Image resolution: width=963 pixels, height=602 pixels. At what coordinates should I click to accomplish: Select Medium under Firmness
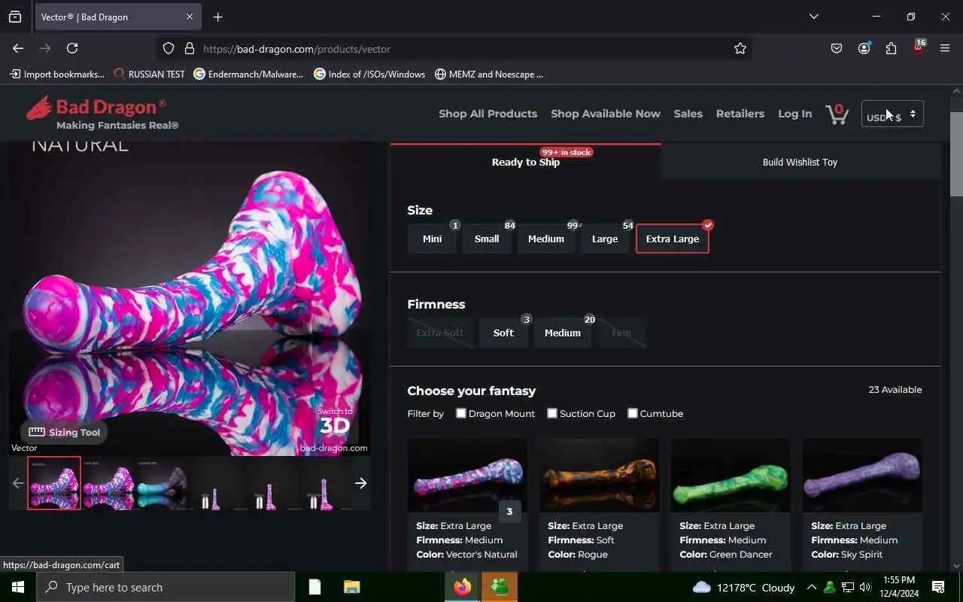point(563,333)
